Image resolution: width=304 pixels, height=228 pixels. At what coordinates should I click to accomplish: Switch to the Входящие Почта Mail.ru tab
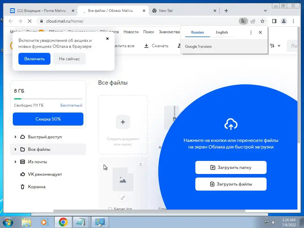coord(41,11)
